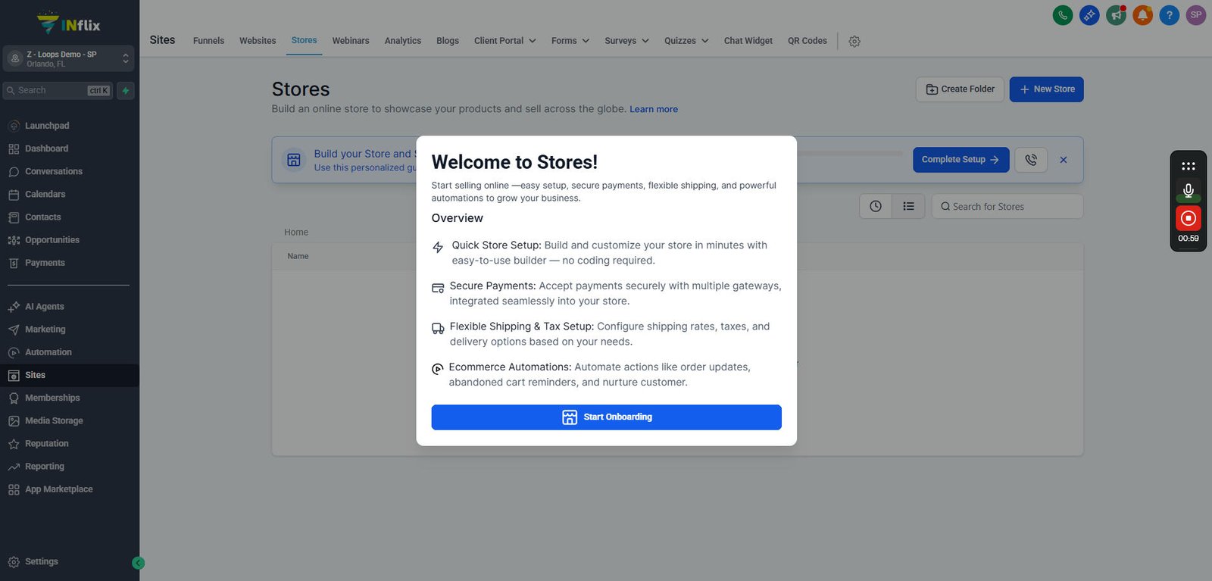Click the blue pin icon in top bar
The height and width of the screenshot is (581, 1212).
coord(1089,15)
